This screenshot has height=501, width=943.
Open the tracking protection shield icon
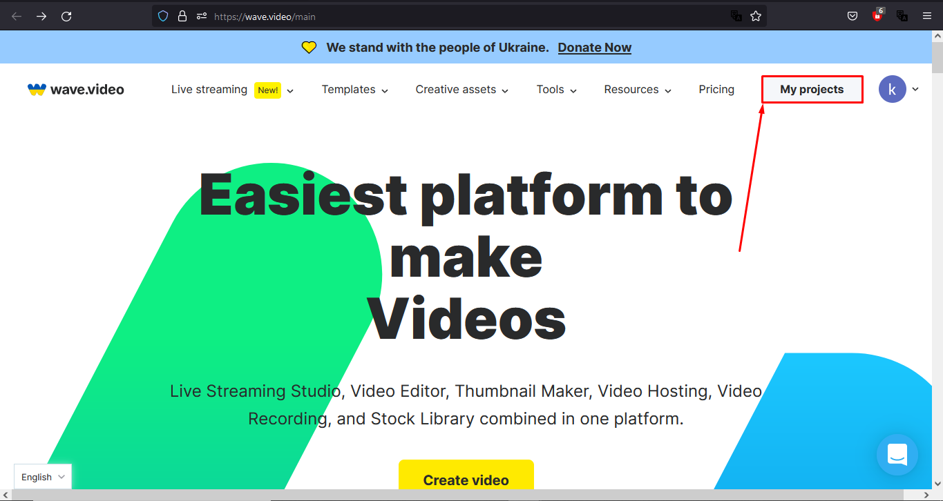pyautogui.click(x=163, y=16)
